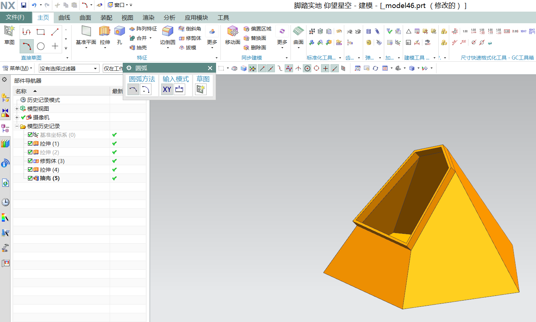536x322 pixels.
Task: Select the Line sketch tool
Action: (55, 32)
